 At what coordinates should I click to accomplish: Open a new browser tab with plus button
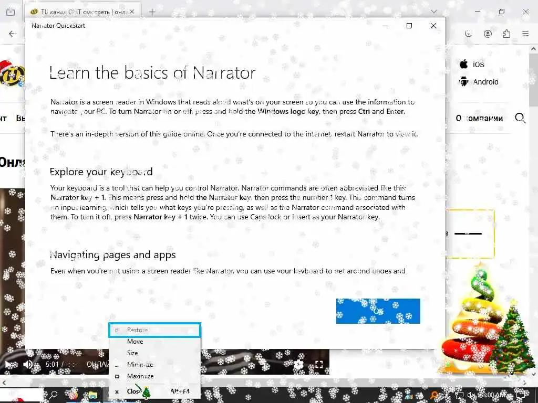pyautogui.click(x=152, y=12)
